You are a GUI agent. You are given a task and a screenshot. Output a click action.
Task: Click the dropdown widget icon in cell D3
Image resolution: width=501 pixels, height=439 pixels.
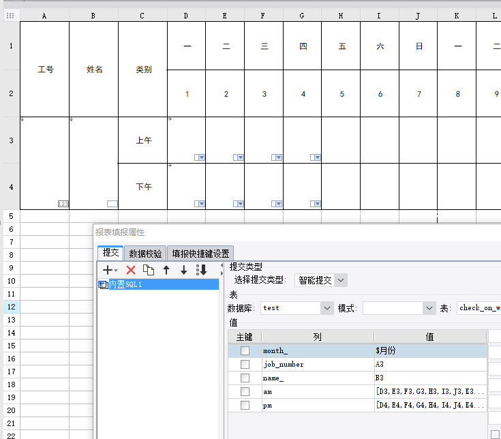[200, 157]
